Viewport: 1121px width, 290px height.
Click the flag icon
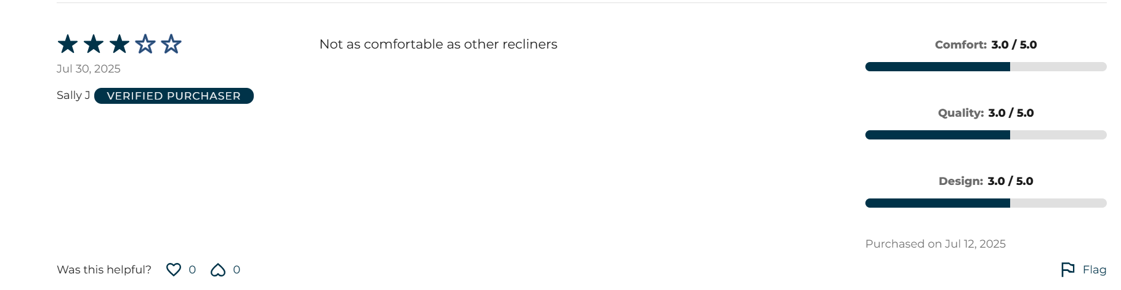1067,270
